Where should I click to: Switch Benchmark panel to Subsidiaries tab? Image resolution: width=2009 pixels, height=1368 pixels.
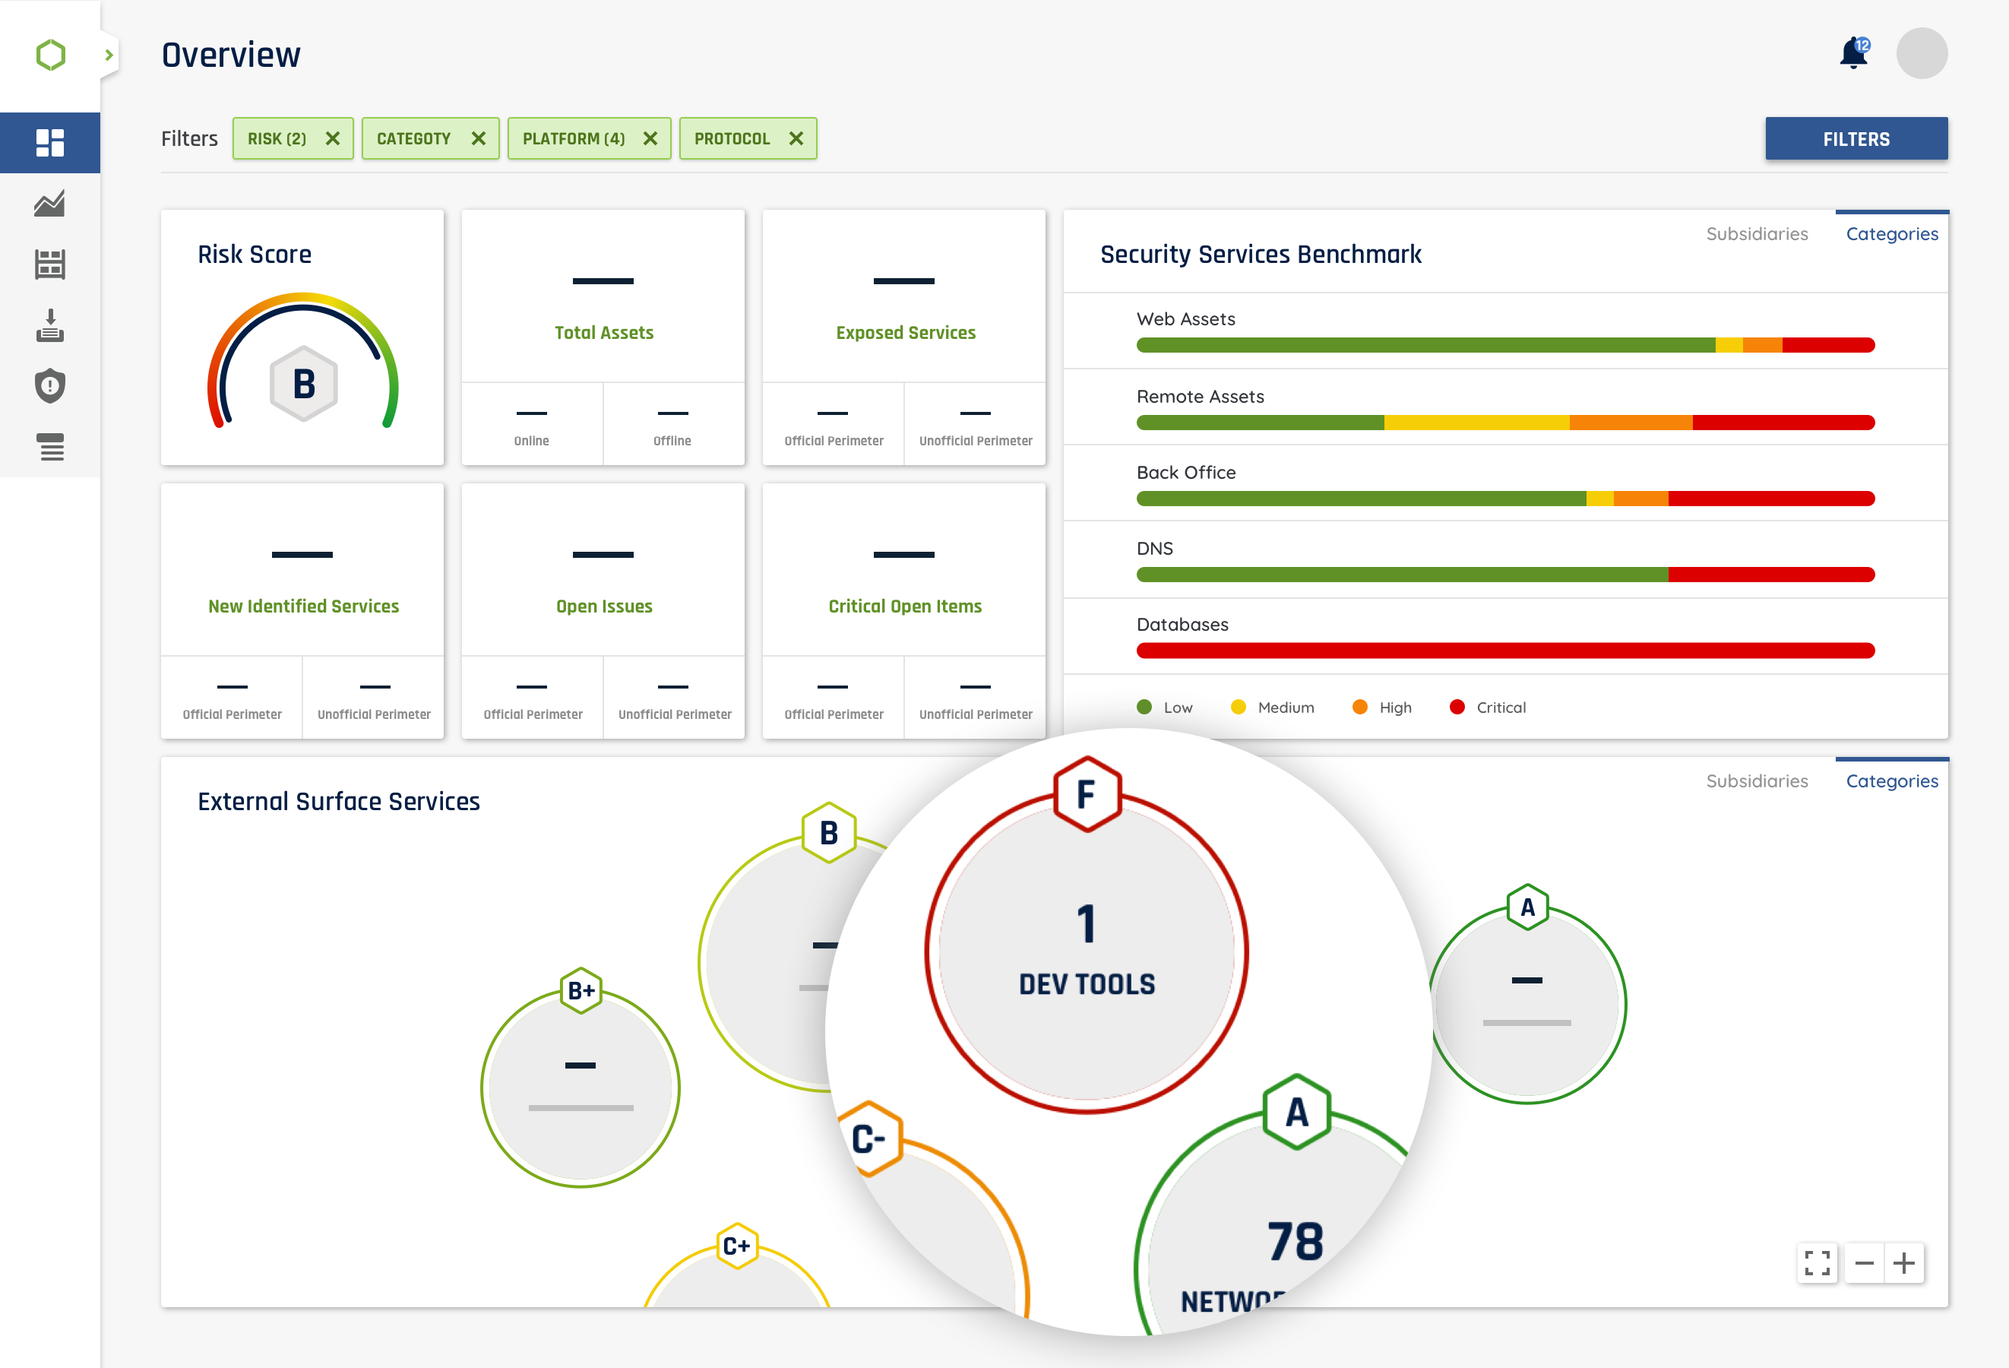[x=1757, y=234]
